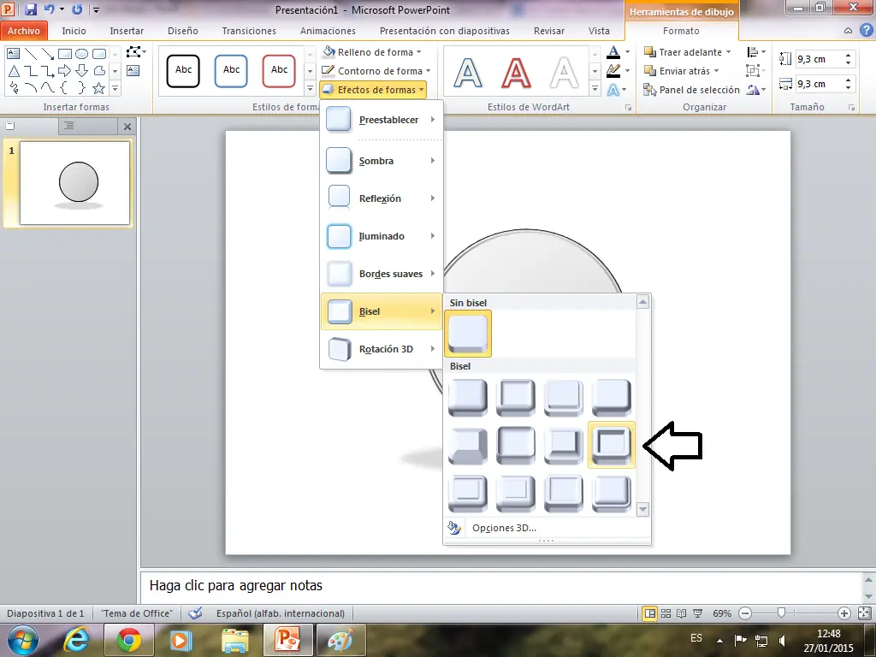Viewport: 876px width, 657px height.
Task: Switch to Reading view icon
Action: 682,613
